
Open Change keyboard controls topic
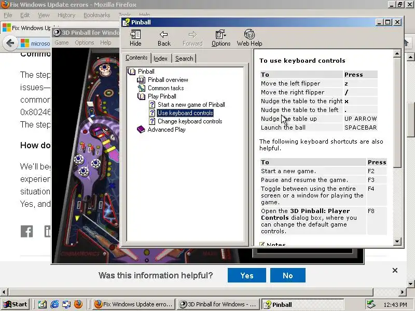[190, 121]
